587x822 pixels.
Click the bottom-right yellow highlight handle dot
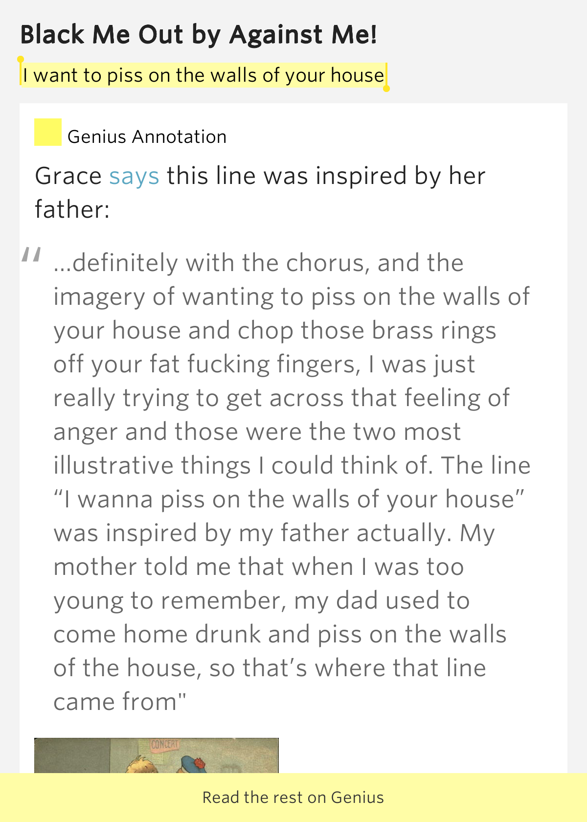tap(386, 89)
